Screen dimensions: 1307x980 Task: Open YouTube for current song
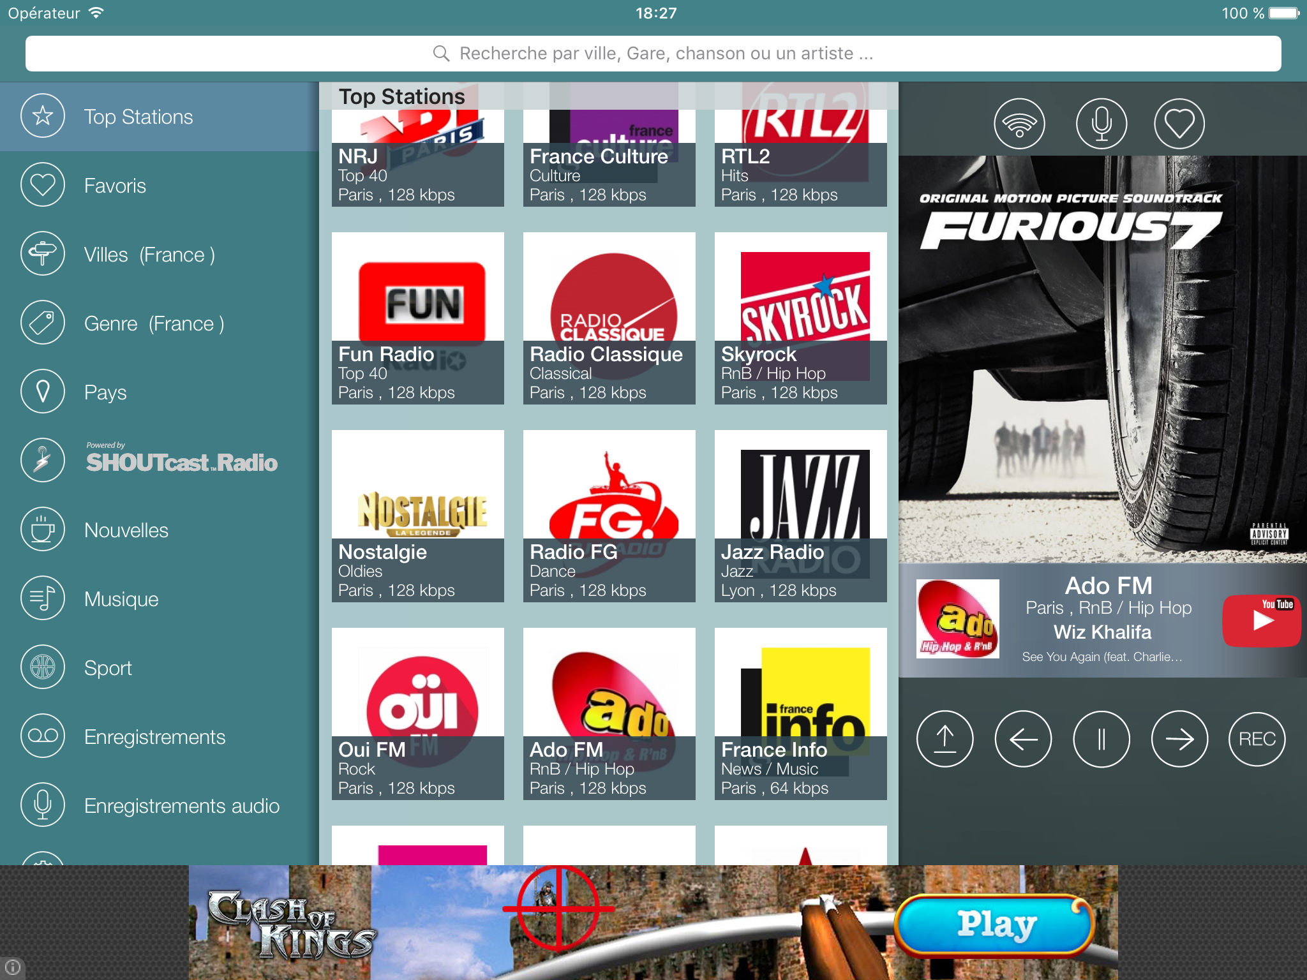coord(1262,620)
